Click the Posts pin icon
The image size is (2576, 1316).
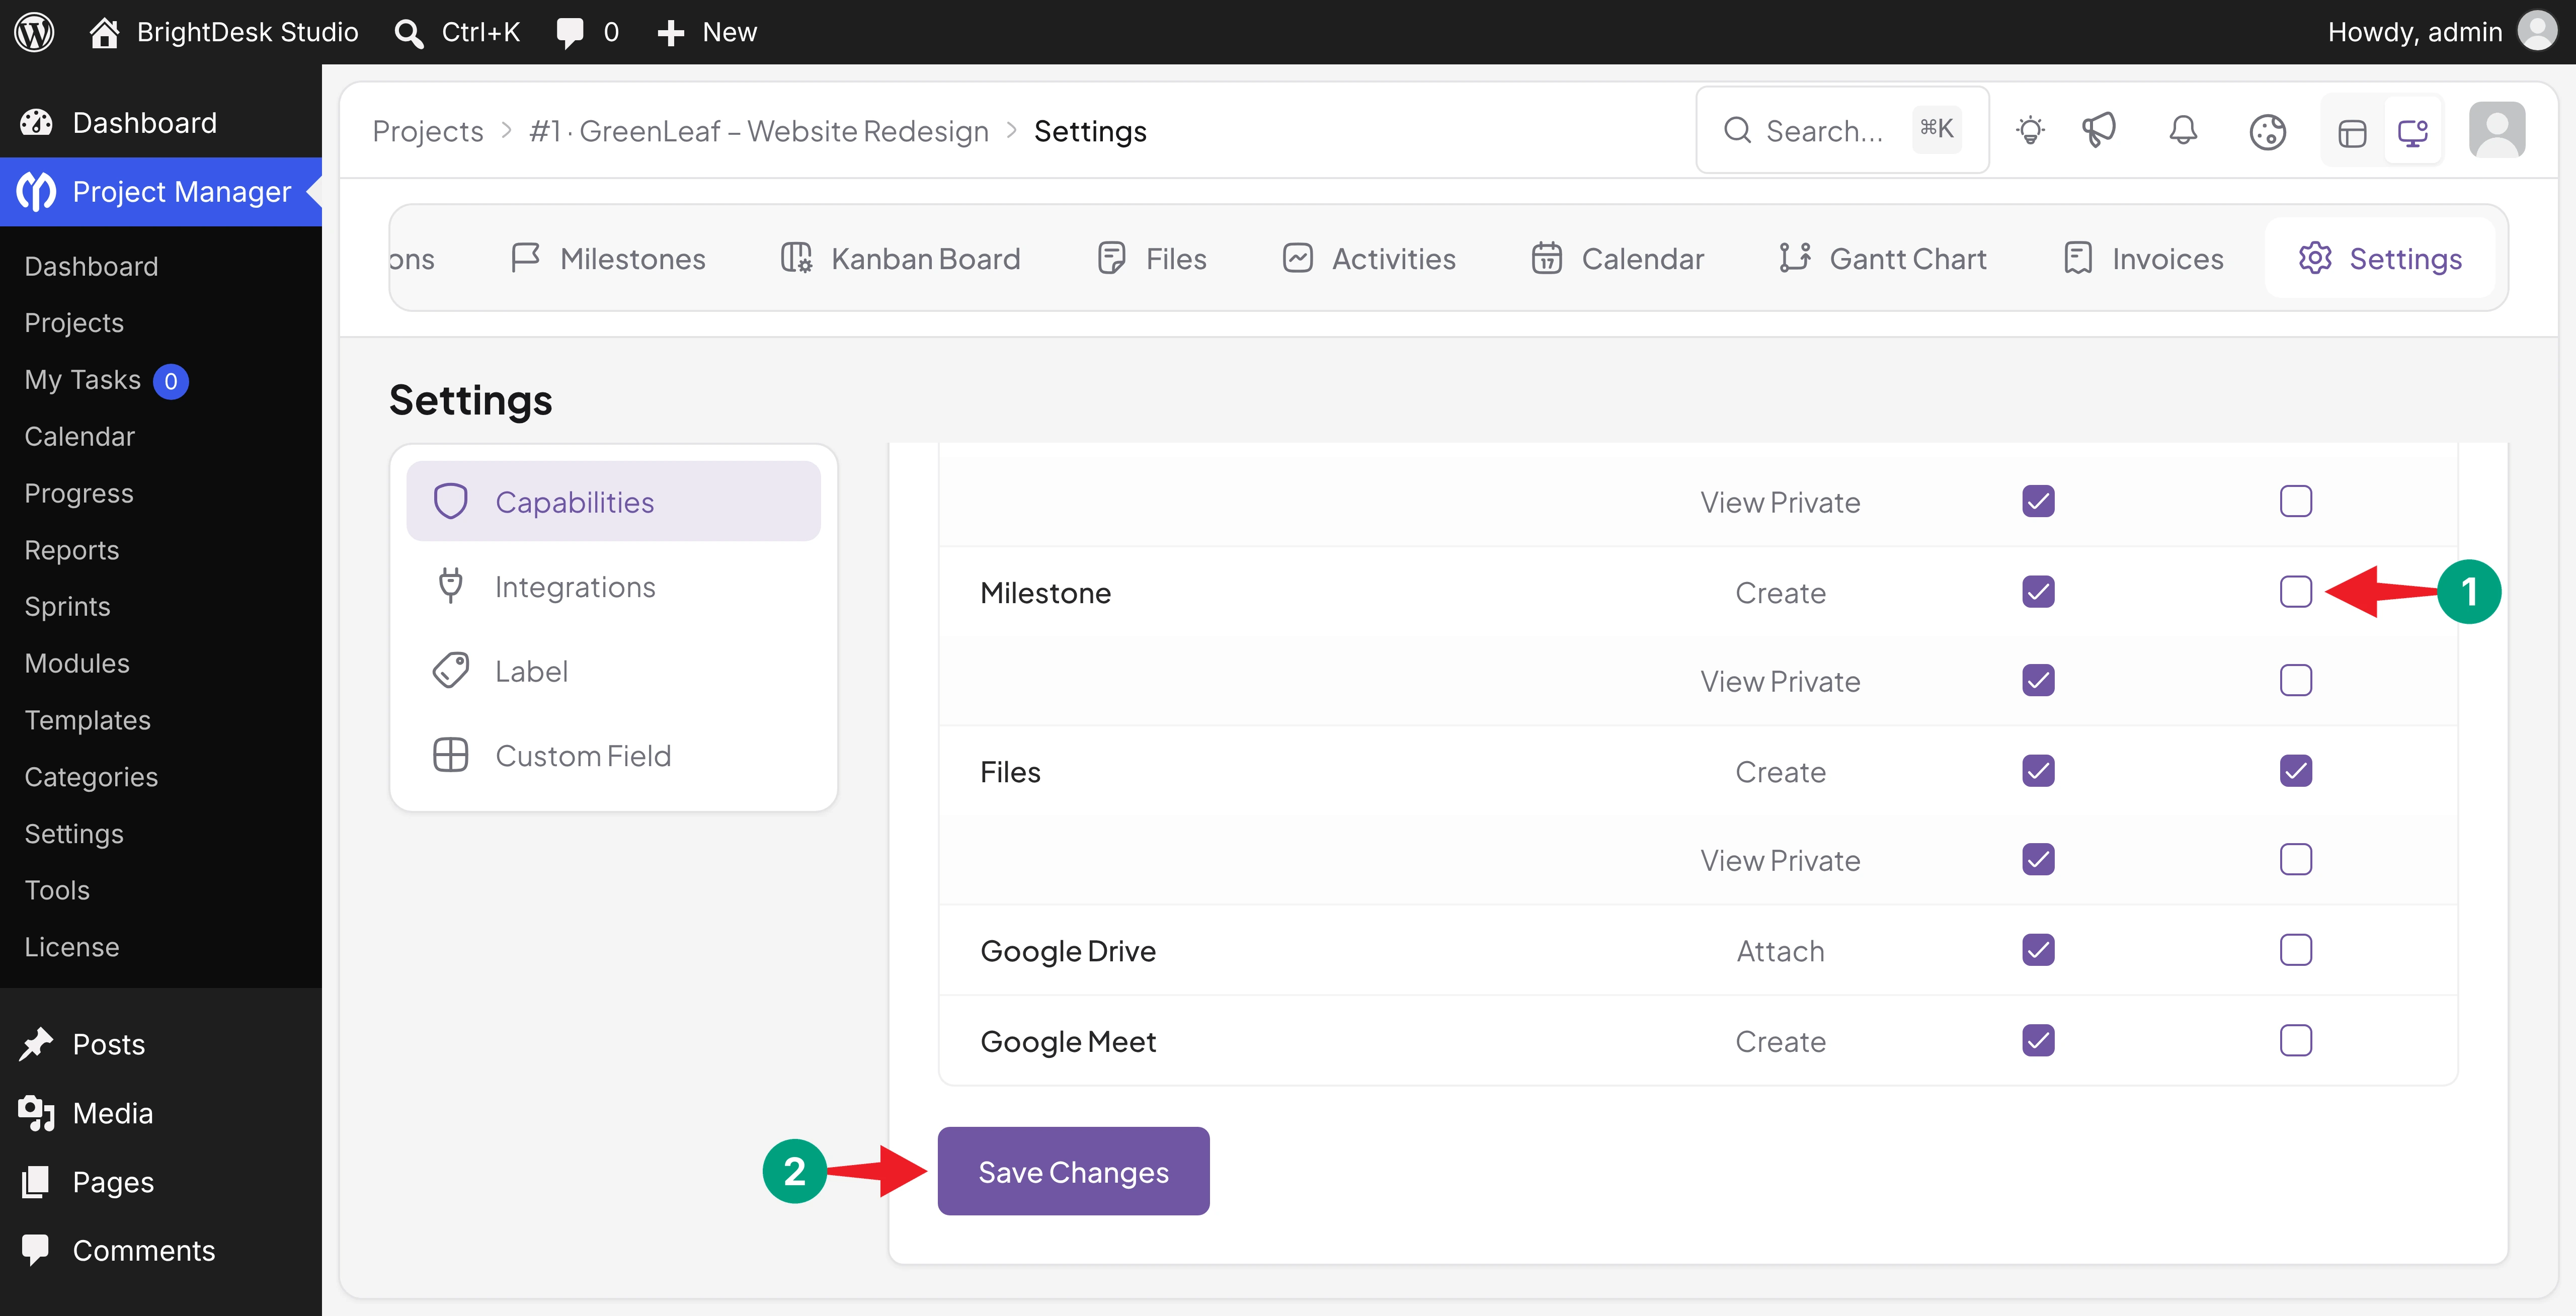(x=36, y=1044)
